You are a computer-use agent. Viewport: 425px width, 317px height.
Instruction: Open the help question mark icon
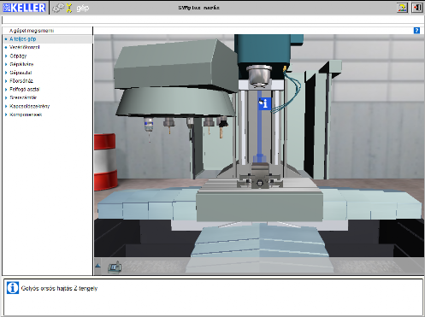pyautogui.click(x=416, y=31)
